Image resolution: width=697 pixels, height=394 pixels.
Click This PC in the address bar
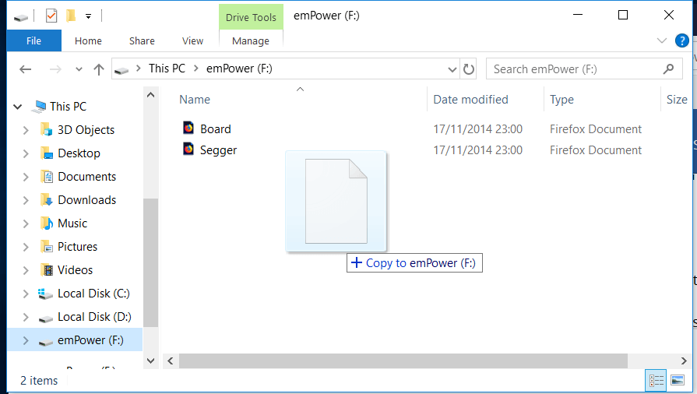(167, 69)
